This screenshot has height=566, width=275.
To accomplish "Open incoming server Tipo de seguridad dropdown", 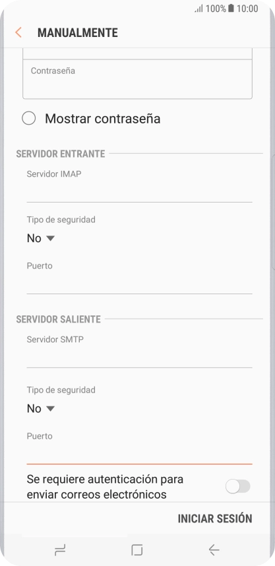I will (x=40, y=238).
